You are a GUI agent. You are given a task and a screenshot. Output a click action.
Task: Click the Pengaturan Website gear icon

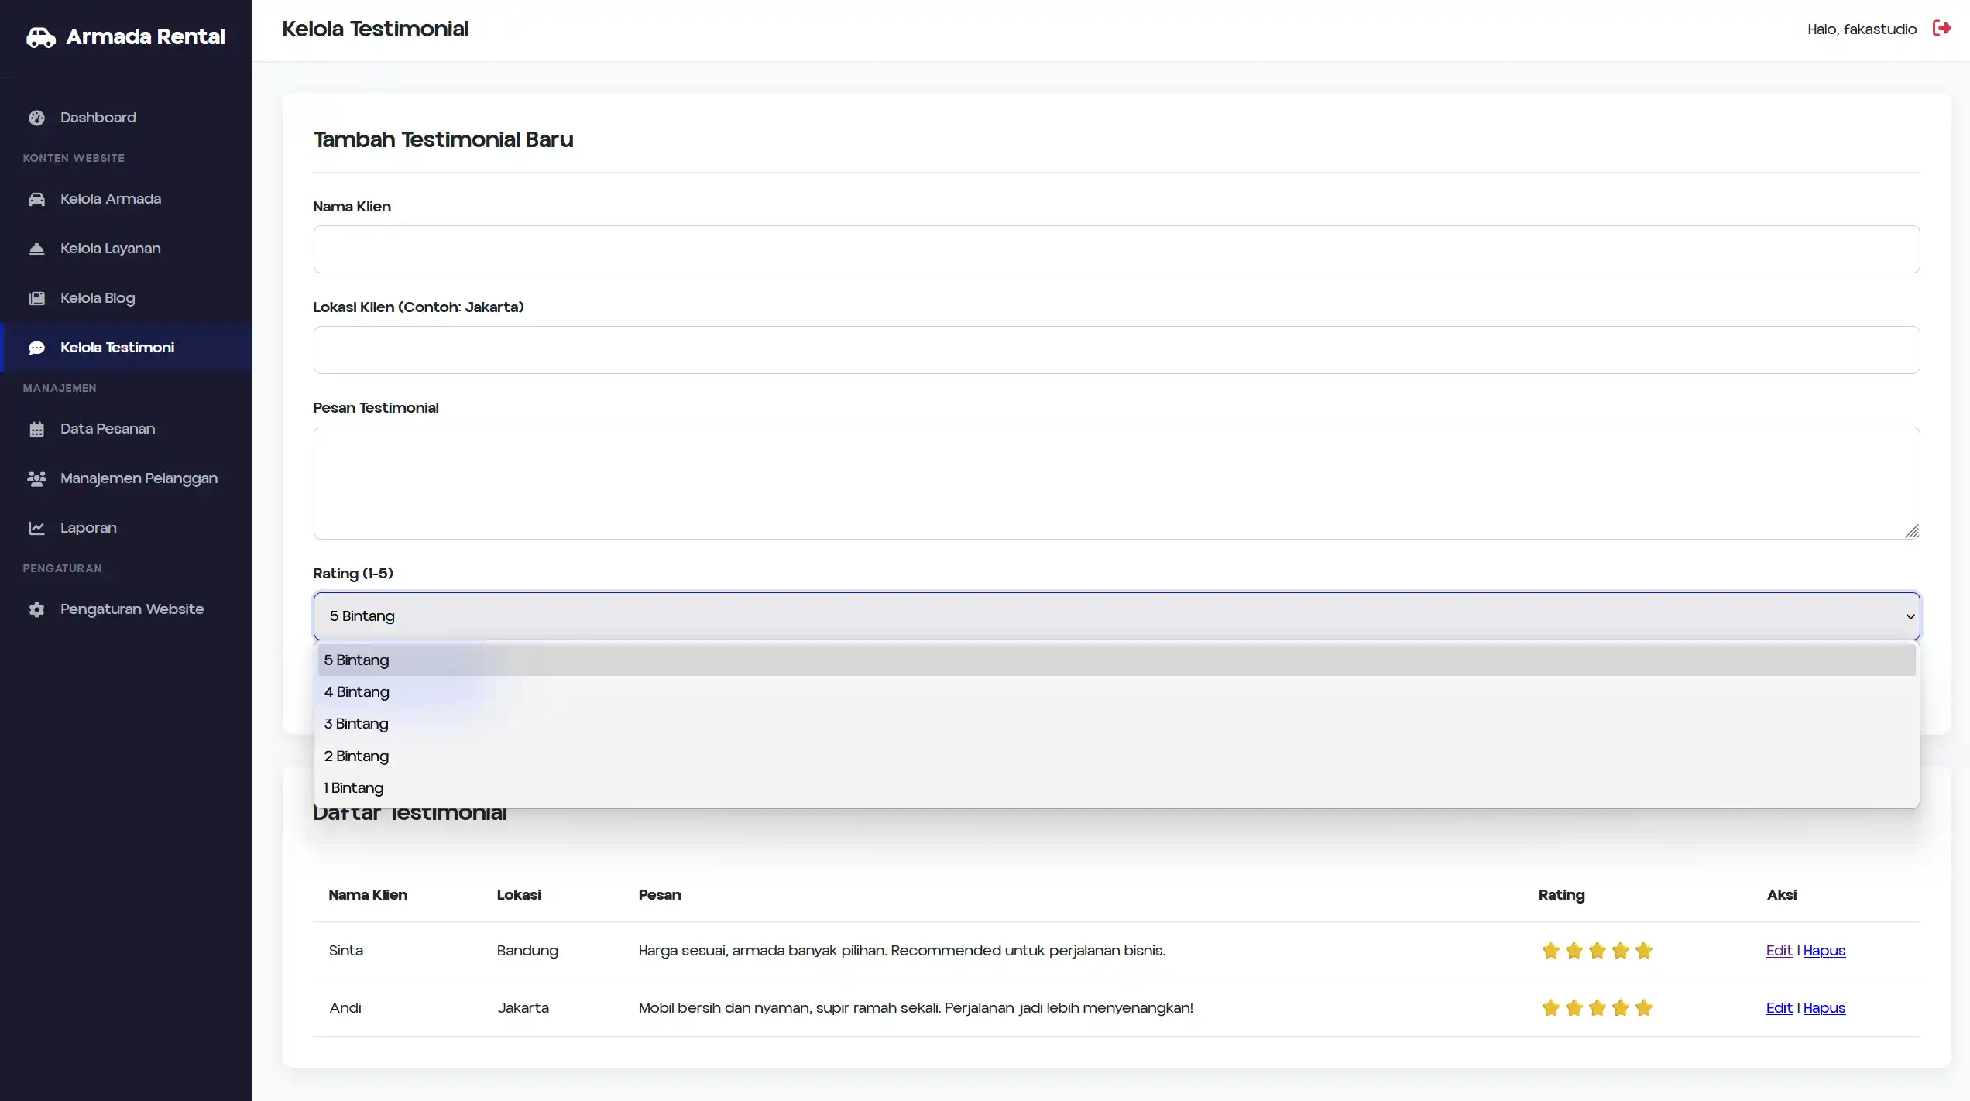[36, 609]
